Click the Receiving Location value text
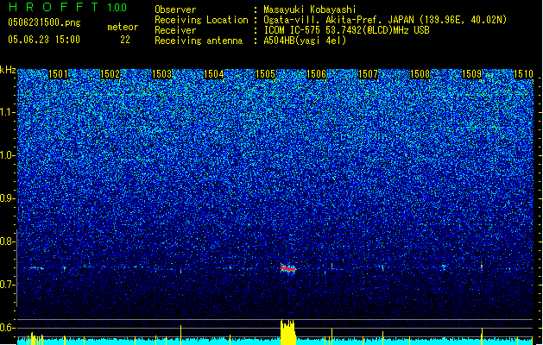The image size is (543, 345). (385, 20)
